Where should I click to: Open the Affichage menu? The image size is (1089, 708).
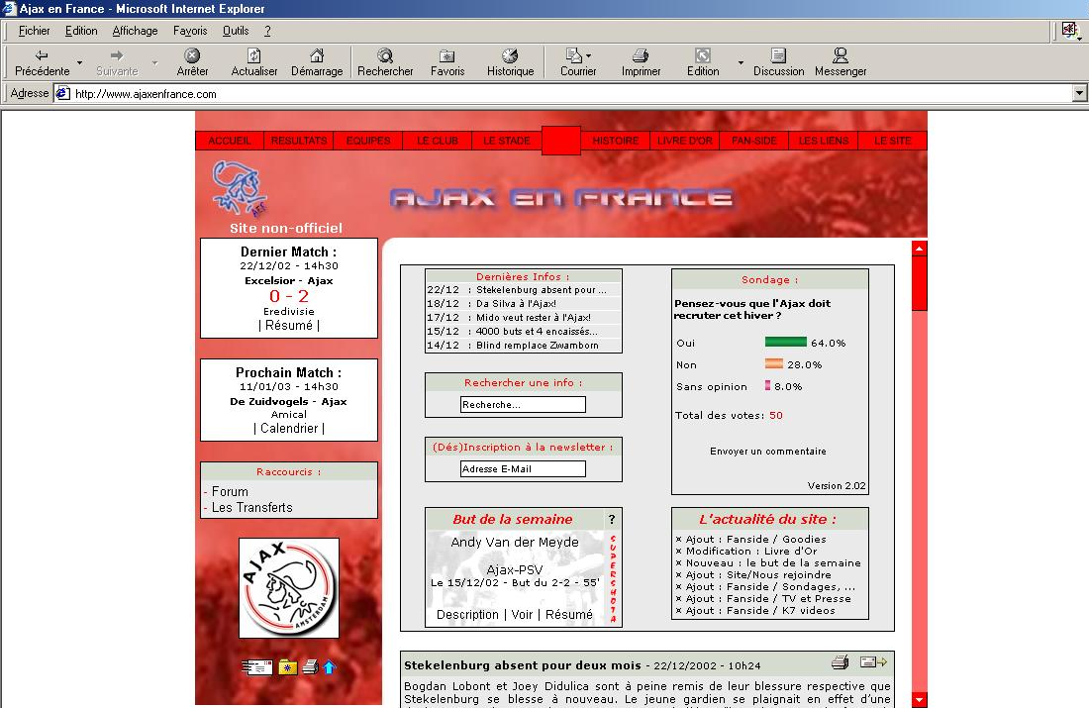[x=135, y=31]
